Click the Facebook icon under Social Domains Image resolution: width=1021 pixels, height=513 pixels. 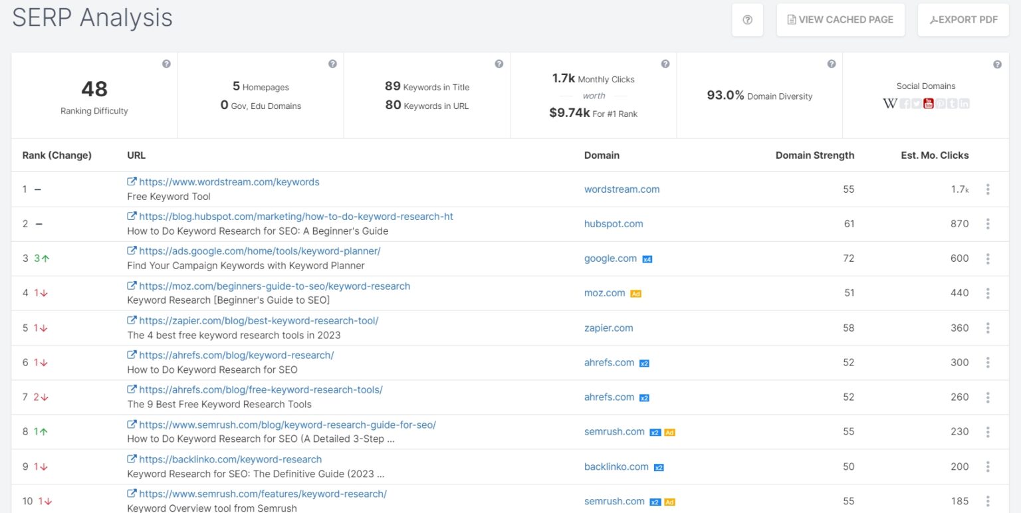tap(905, 103)
